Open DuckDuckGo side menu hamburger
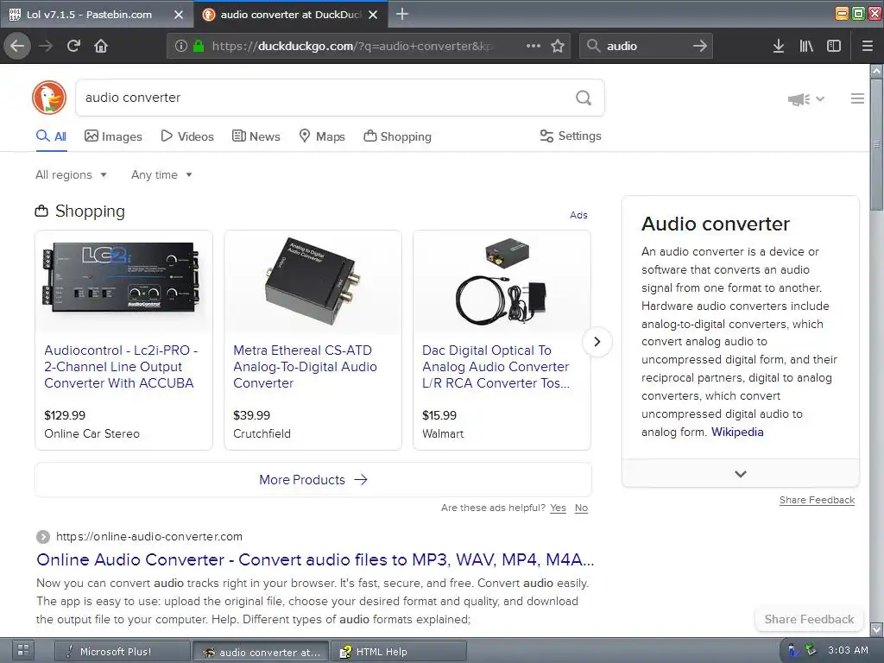The height and width of the screenshot is (663, 884). [x=857, y=98]
